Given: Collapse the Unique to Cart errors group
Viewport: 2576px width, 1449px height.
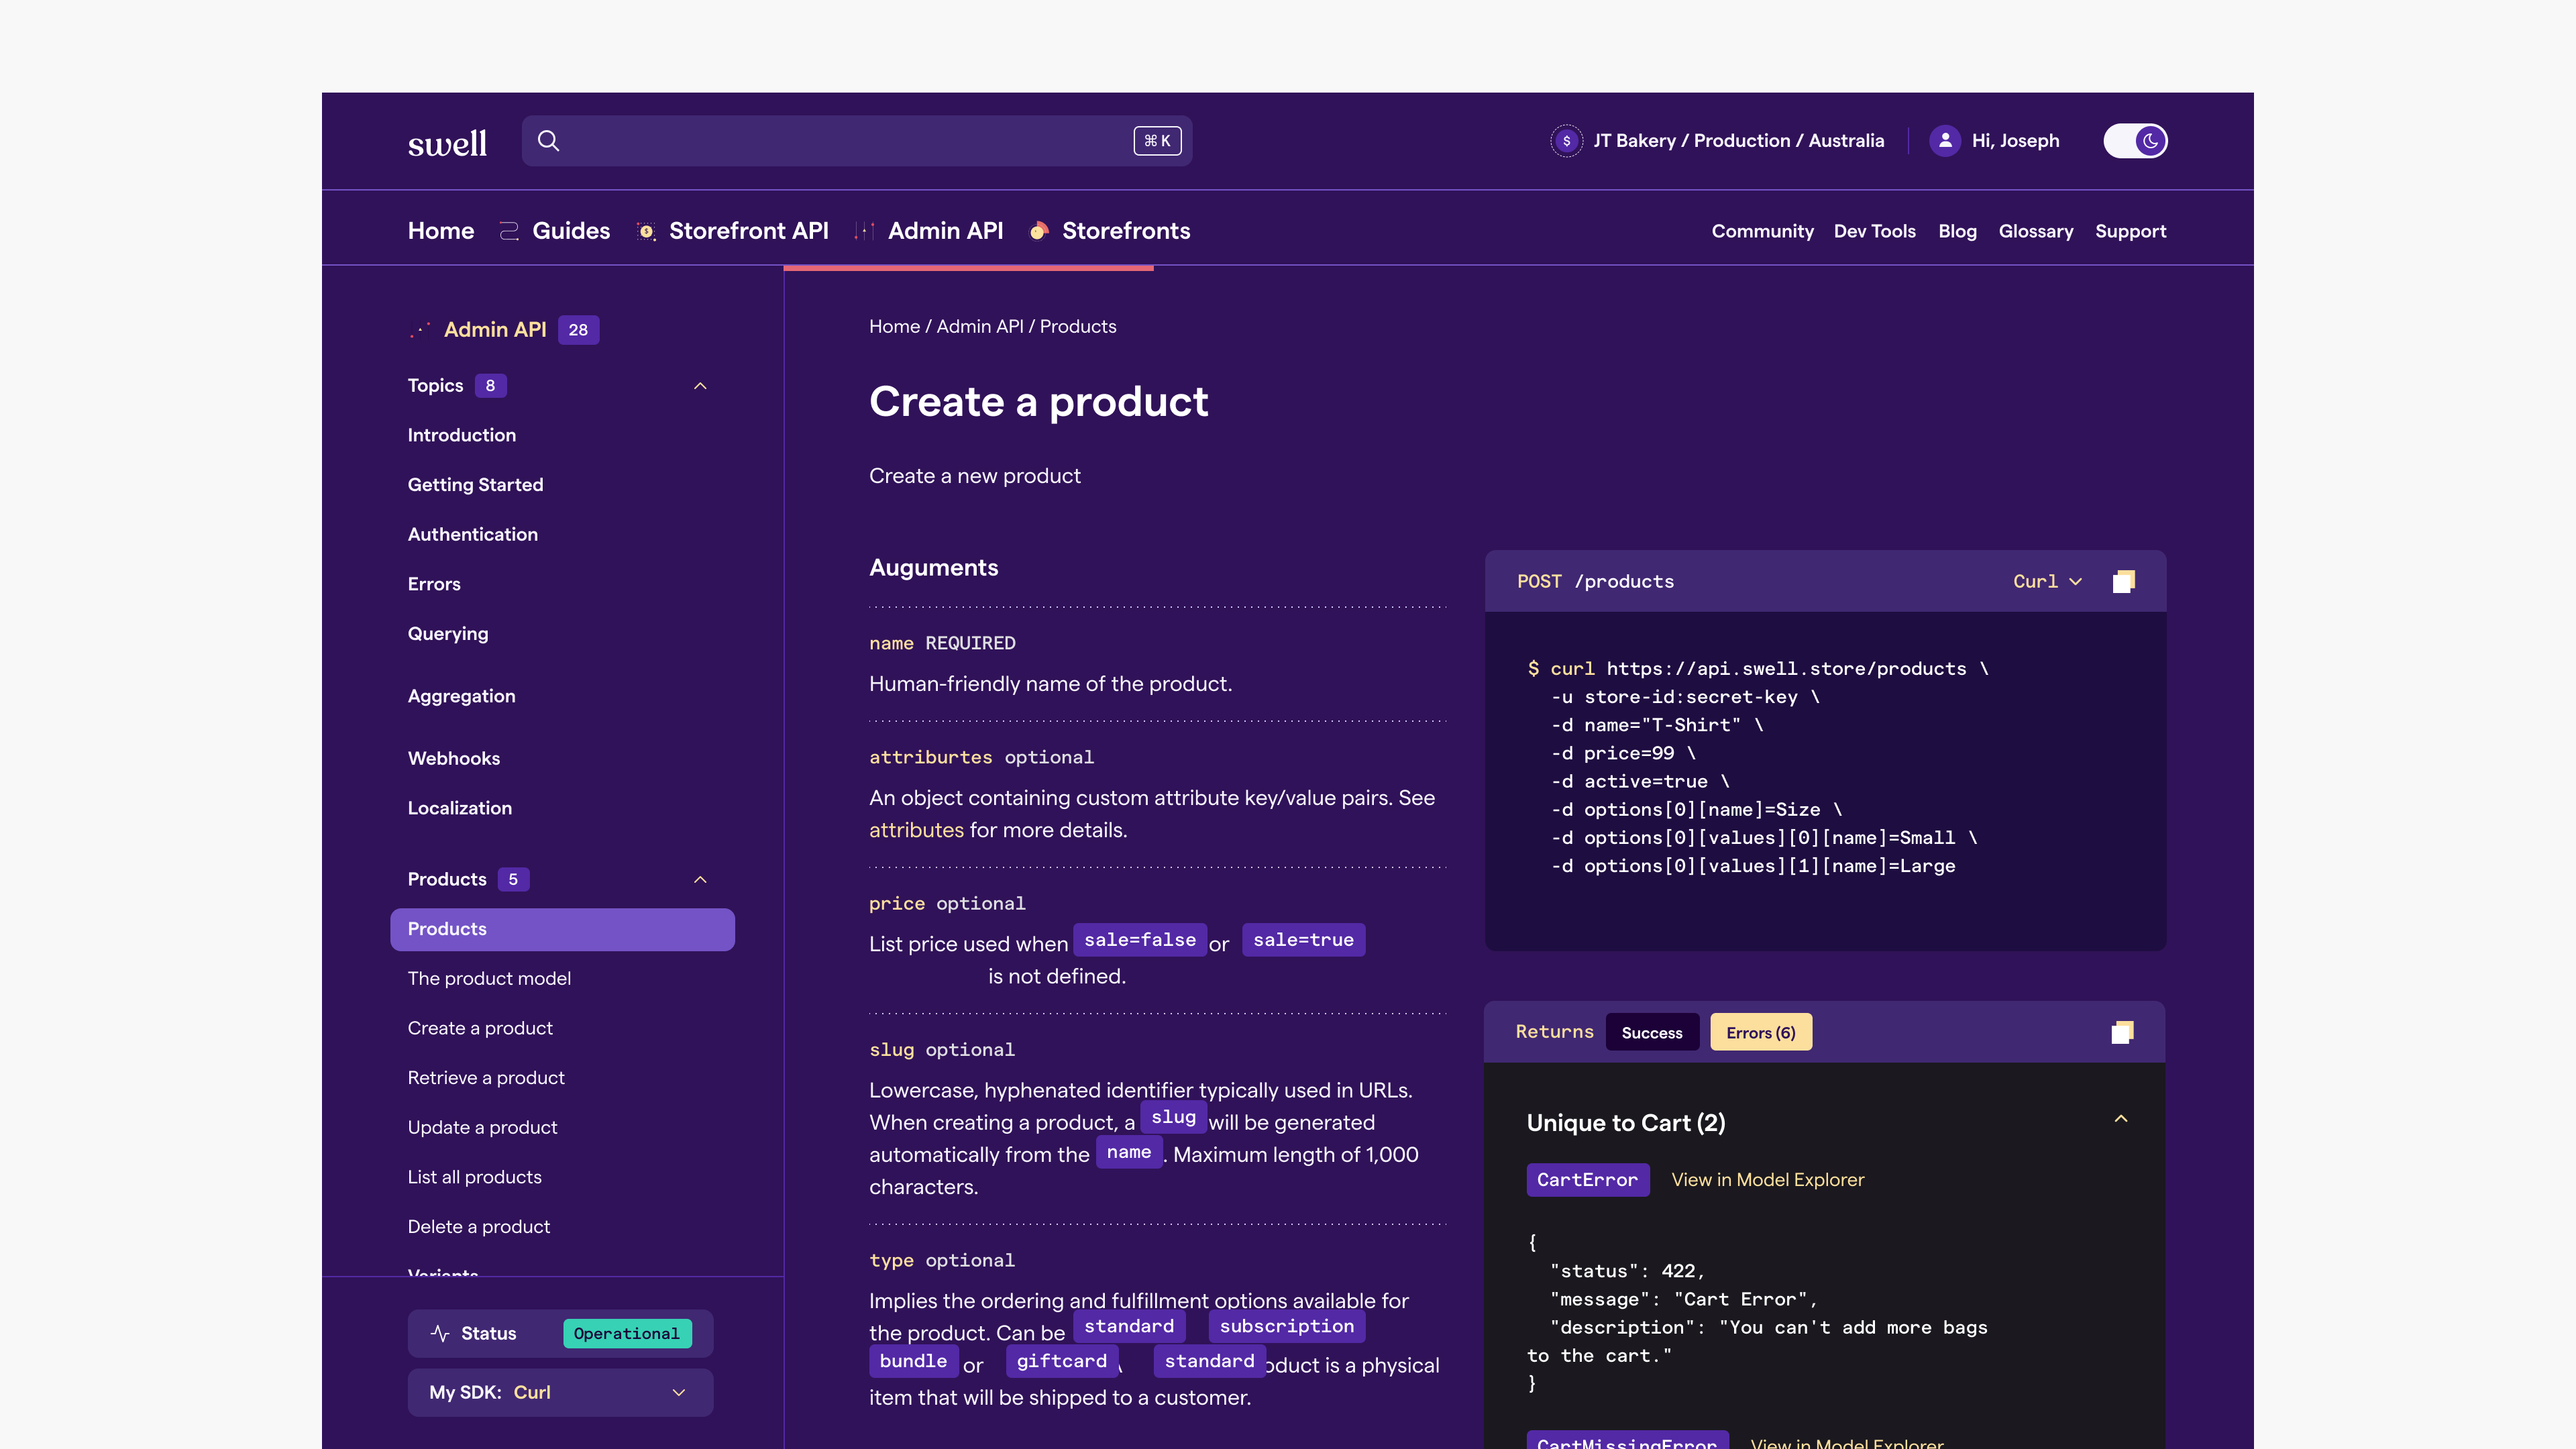Looking at the screenshot, I should pyautogui.click(x=2121, y=1119).
